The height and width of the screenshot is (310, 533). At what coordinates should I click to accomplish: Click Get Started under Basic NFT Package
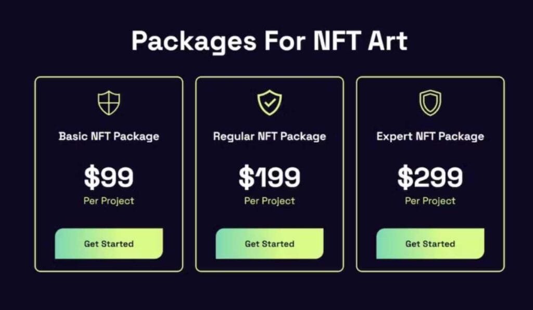(x=108, y=244)
